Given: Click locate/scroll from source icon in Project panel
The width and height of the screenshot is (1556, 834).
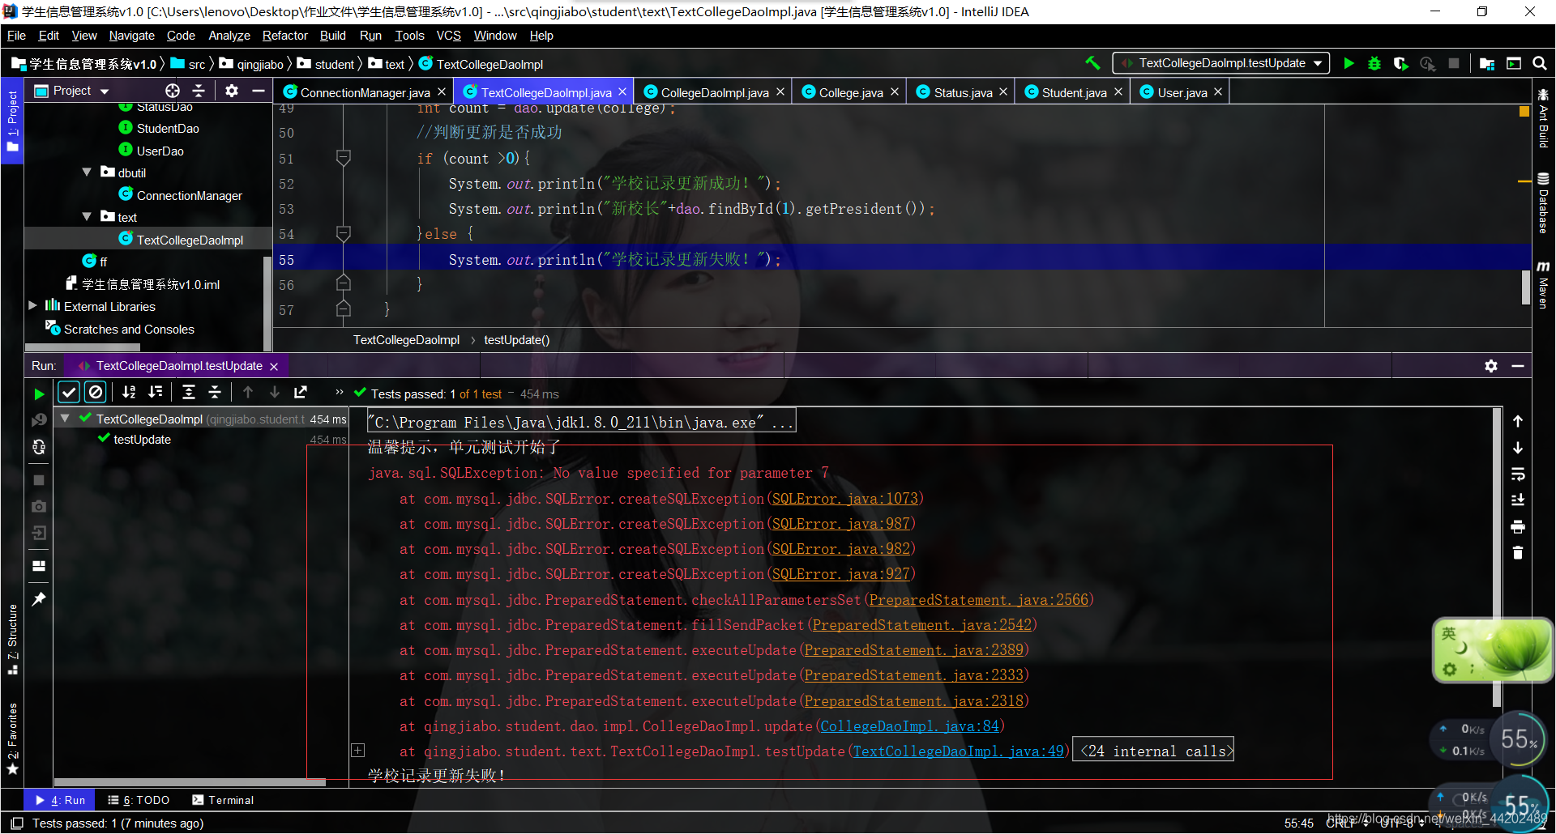Looking at the screenshot, I should point(173,91).
